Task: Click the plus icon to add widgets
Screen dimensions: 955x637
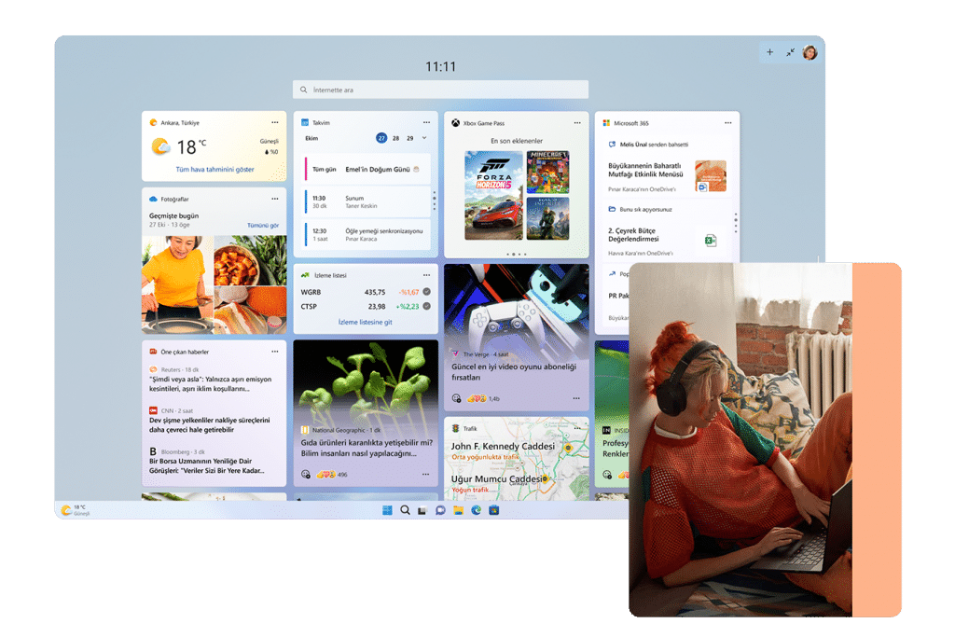Action: (x=769, y=52)
